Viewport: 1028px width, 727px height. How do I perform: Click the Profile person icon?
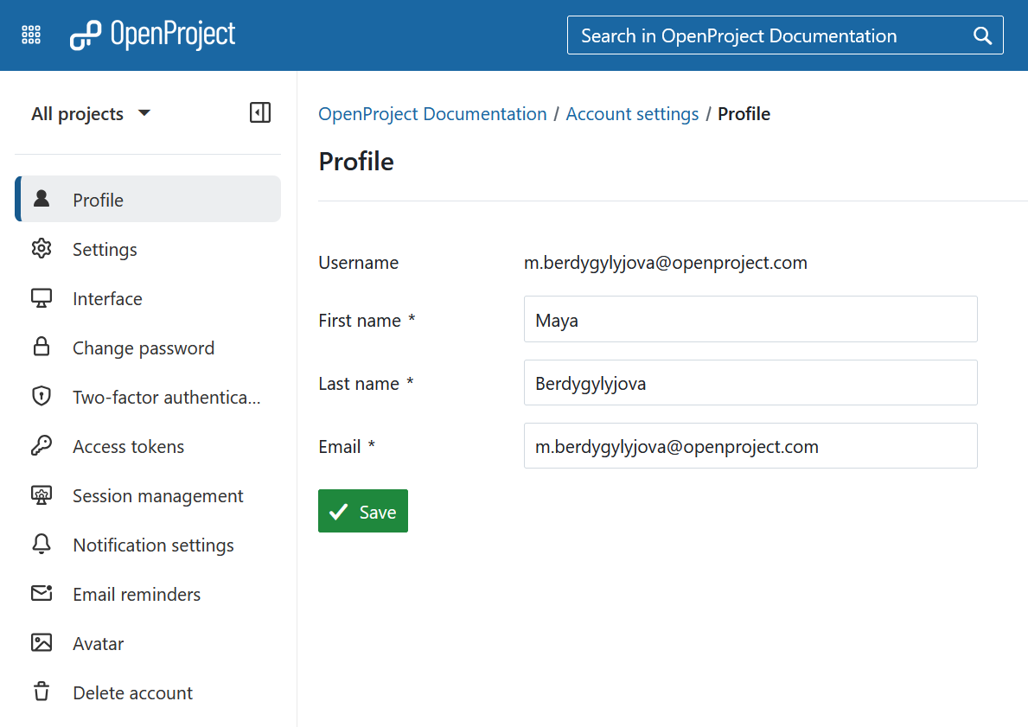[x=42, y=199]
